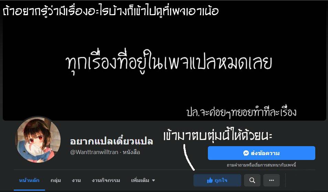Go to the งาน tab
The image size is (328, 192).
(x=76, y=180)
